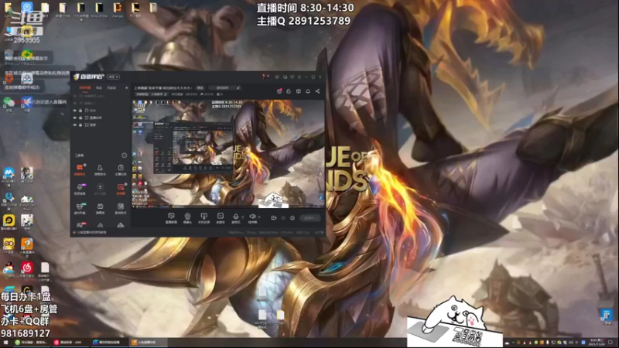Add a multimedia play source from the bottom toolbar
619x348 pixels.
click(221, 218)
